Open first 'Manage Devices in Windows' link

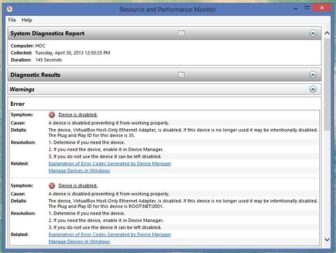[x=80, y=171]
